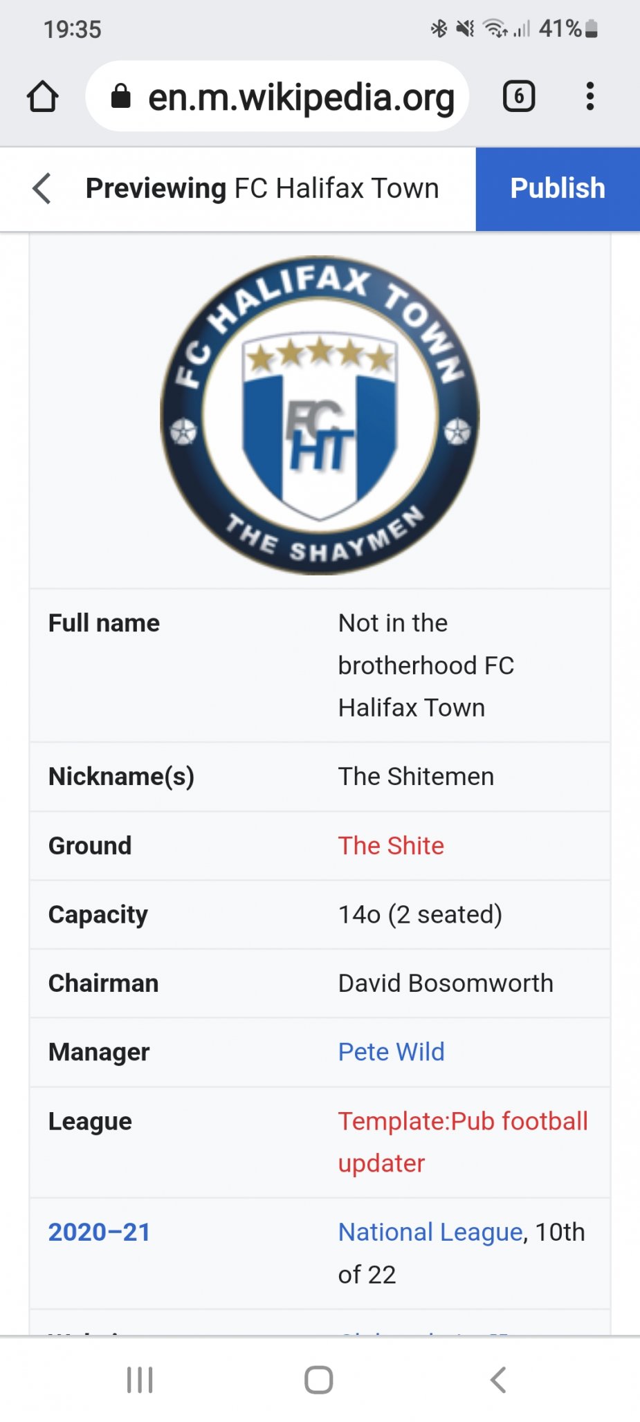Tap the padlock site security icon
Screen dimensions: 640x1422
[120, 96]
